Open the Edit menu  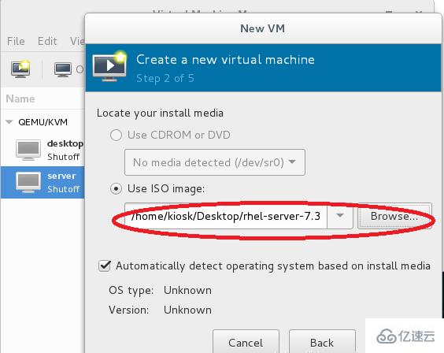[x=47, y=41]
